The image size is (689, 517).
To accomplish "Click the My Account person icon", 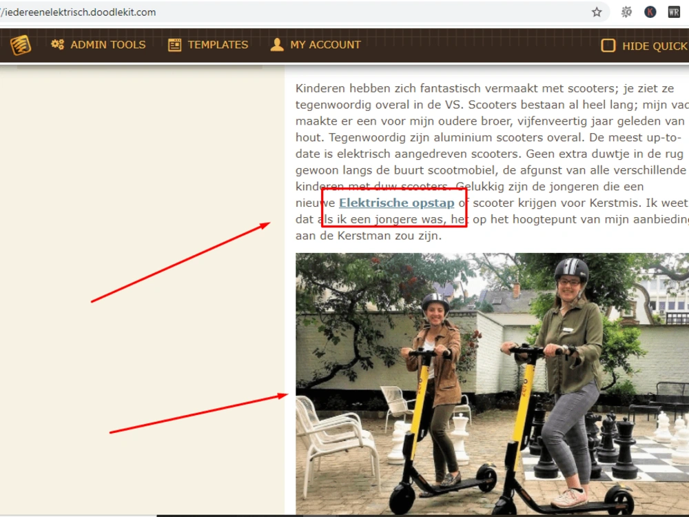I will pos(277,44).
